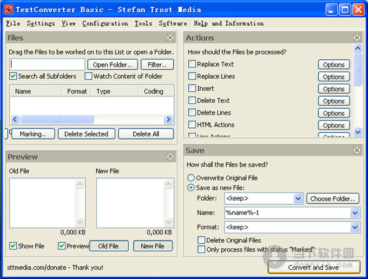Open Options for HTML Actions
The width and height of the screenshot is (368, 279).
334,125
